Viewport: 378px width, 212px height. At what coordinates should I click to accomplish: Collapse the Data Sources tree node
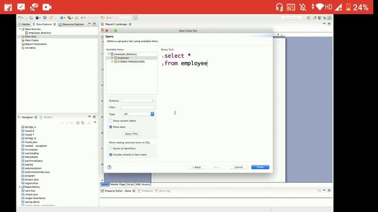[19, 29]
